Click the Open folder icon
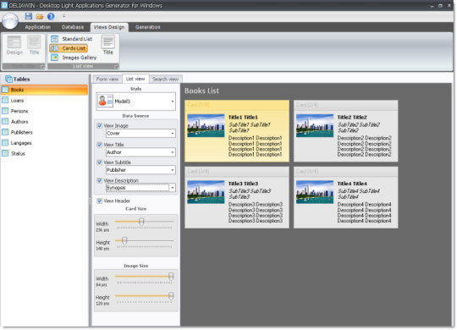457x330 pixels. pos(40,17)
